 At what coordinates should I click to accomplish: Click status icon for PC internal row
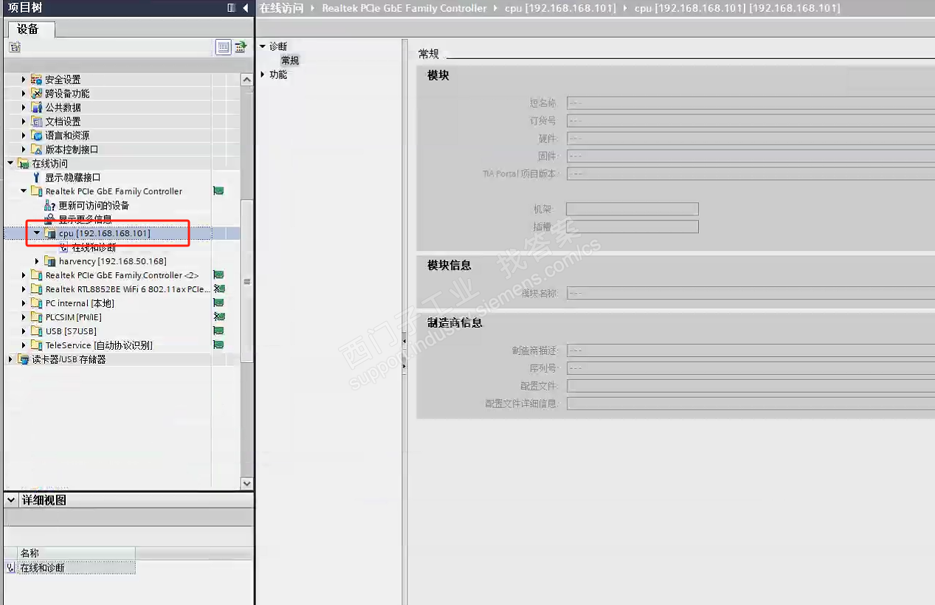click(x=218, y=303)
